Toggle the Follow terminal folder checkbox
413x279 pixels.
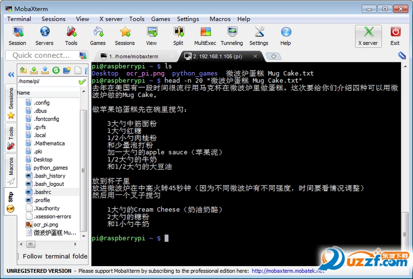(x=18, y=256)
